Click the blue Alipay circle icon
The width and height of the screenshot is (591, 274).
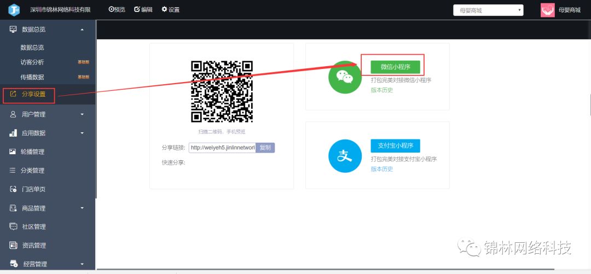coord(345,156)
